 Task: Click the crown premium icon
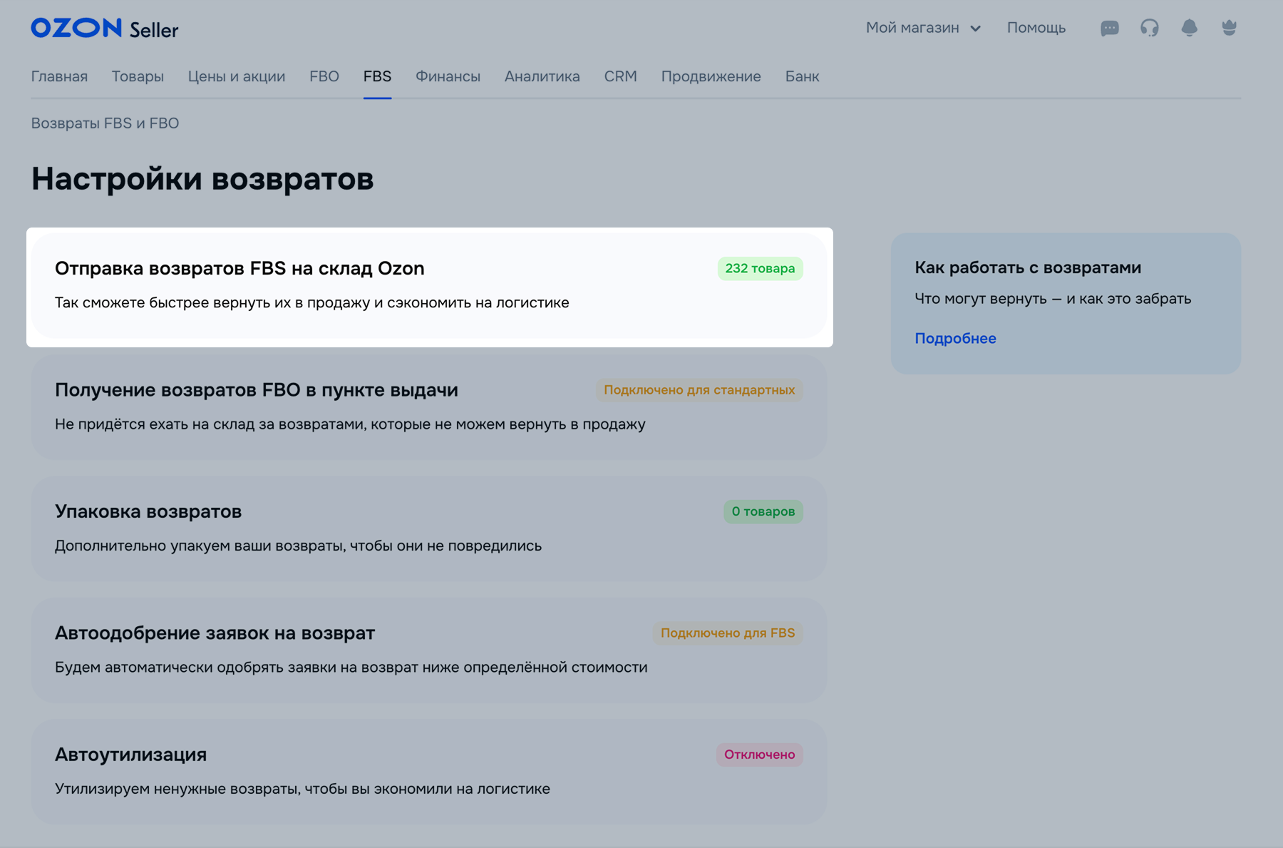point(1229,28)
